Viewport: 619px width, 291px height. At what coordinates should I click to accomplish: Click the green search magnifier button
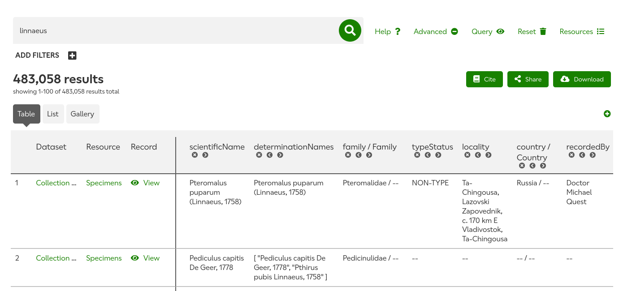350,30
